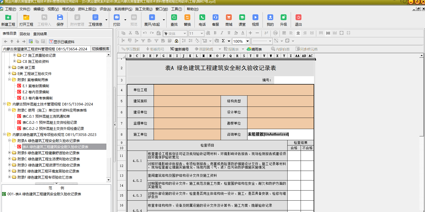Screen dimensions: 425x212
Task: Switch to the 查找结果 tab
Action: [40, 34]
